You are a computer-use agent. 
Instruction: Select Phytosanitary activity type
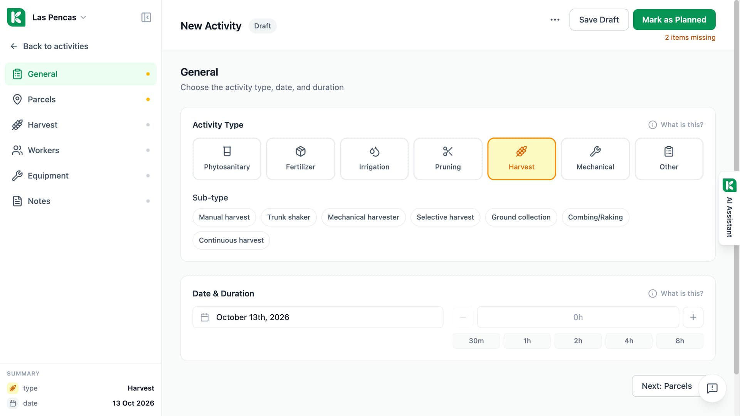pos(227,159)
